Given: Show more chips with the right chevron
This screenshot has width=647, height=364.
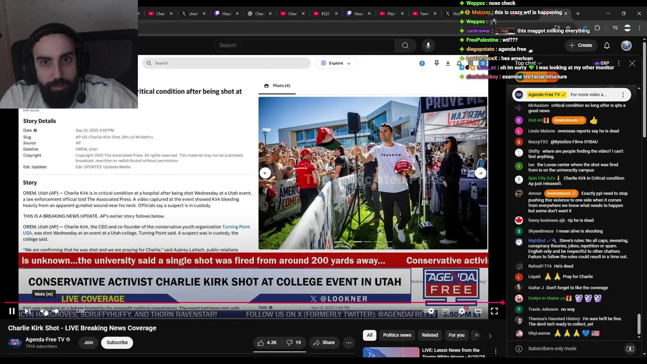Looking at the screenshot, I should coord(490,335).
